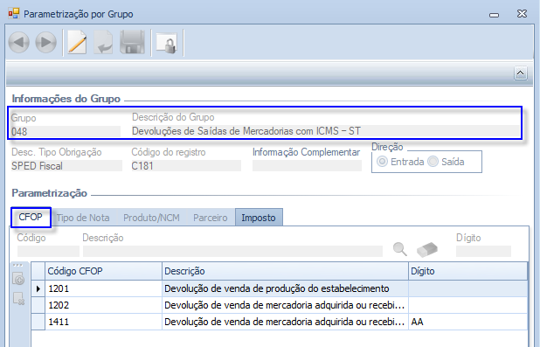The width and height of the screenshot is (540, 347).
Task: Click the magnifying glass search icon
Action: 400,249
